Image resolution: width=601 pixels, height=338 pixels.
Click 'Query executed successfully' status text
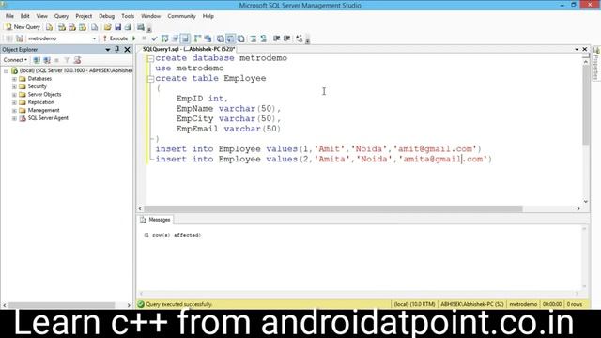[178, 304]
